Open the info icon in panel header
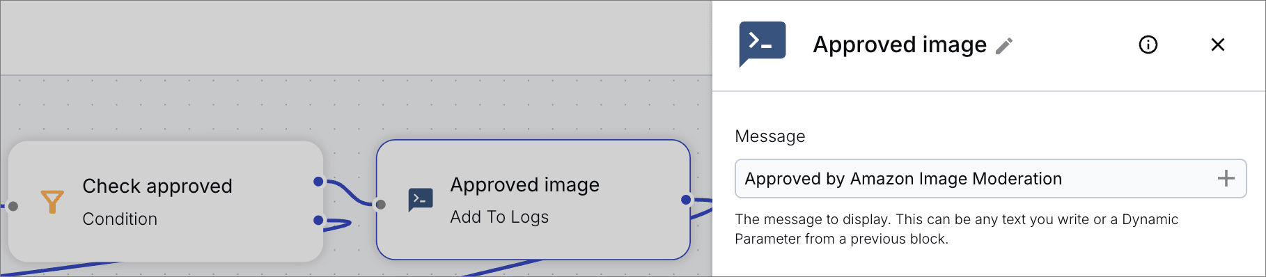Screen dimensions: 1266x277 (1148, 45)
